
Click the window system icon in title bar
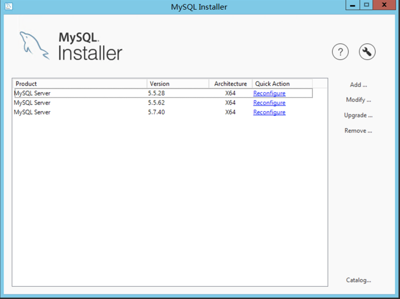(x=8, y=7)
